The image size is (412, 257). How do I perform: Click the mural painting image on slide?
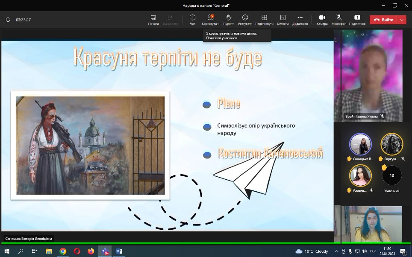click(90, 146)
